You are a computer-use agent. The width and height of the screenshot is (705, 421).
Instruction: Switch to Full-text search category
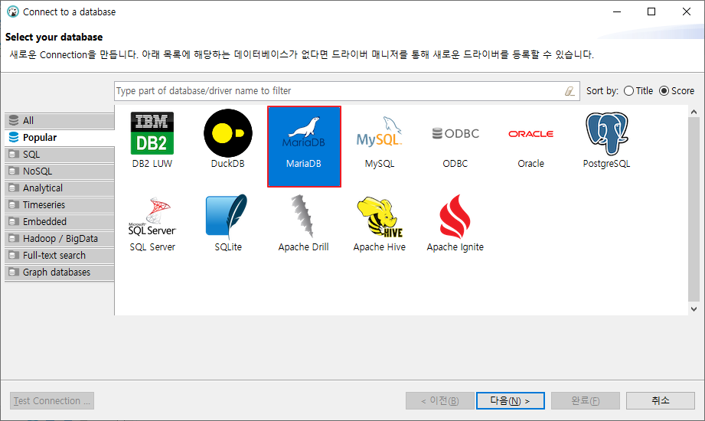point(60,256)
